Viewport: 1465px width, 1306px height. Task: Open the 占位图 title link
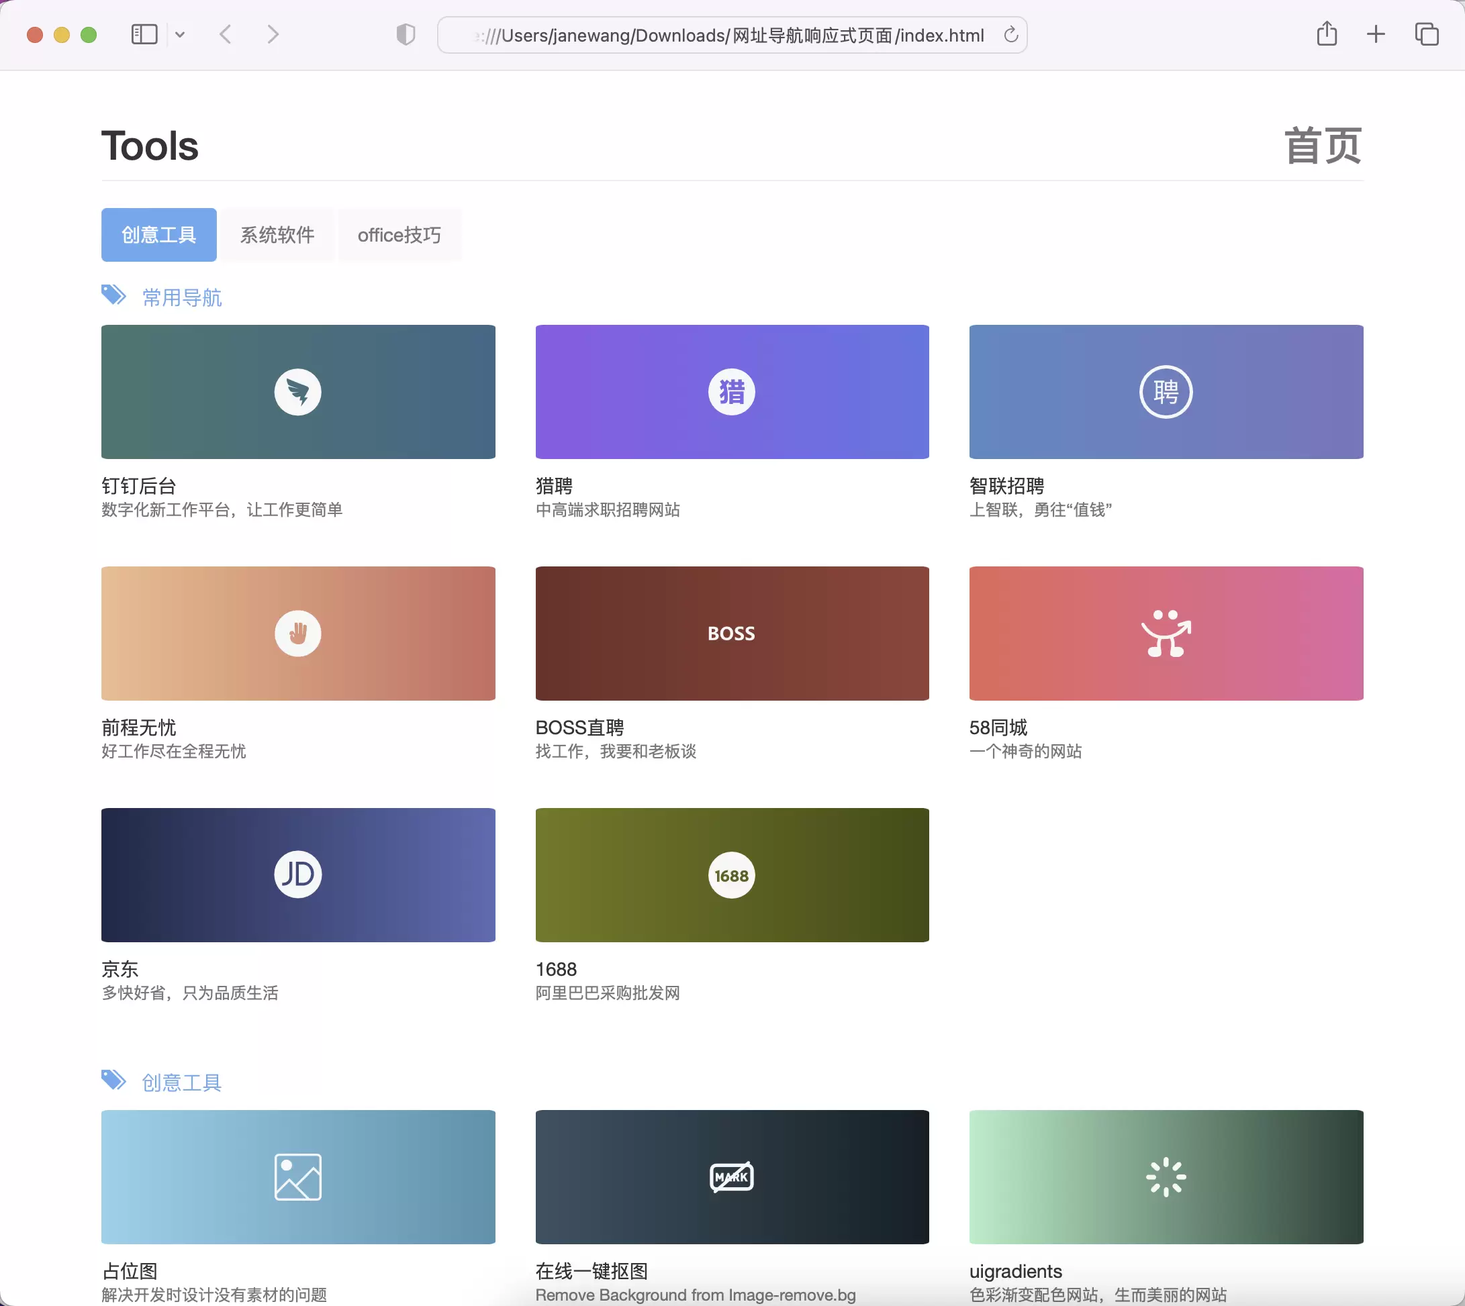(129, 1271)
